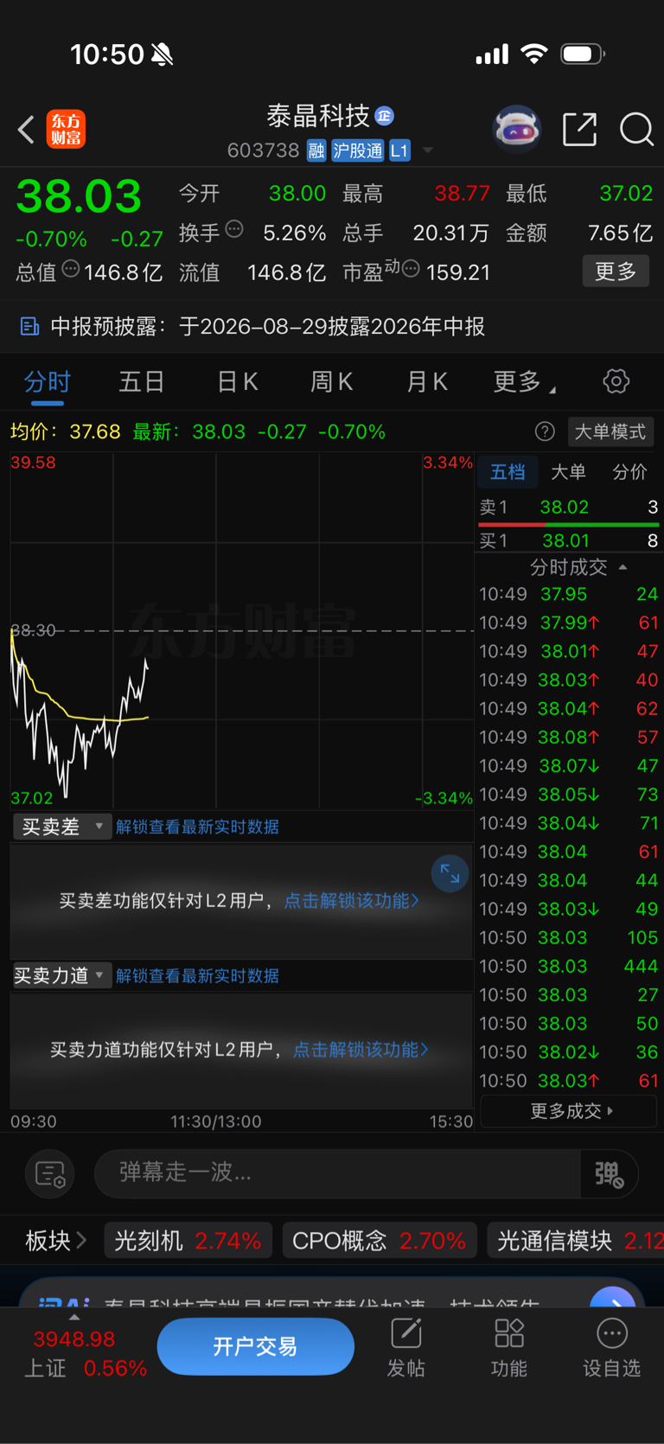The image size is (664, 1444).
Task: Tap the document icon beside 中报预披露
Action: click(x=29, y=326)
